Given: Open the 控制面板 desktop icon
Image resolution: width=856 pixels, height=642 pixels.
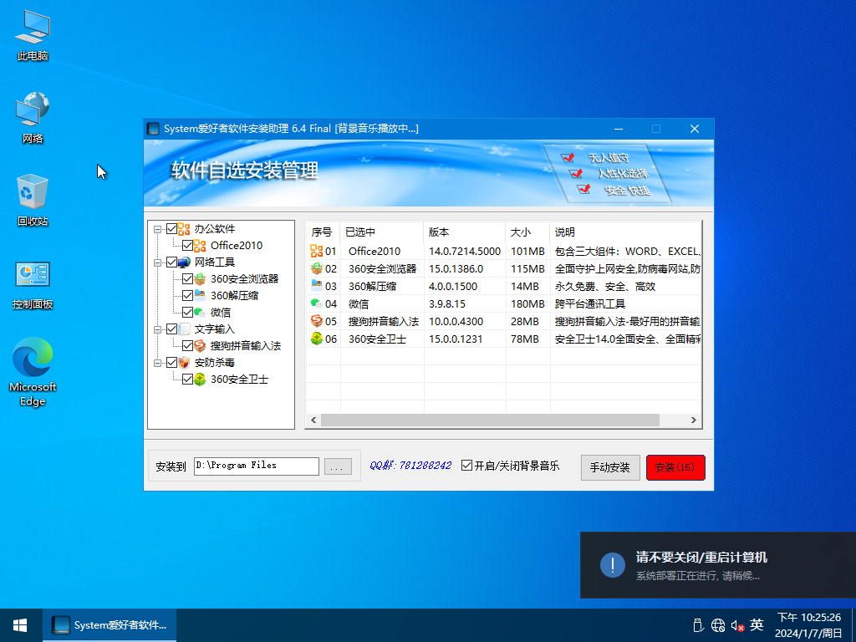Looking at the screenshot, I should click(x=33, y=284).
